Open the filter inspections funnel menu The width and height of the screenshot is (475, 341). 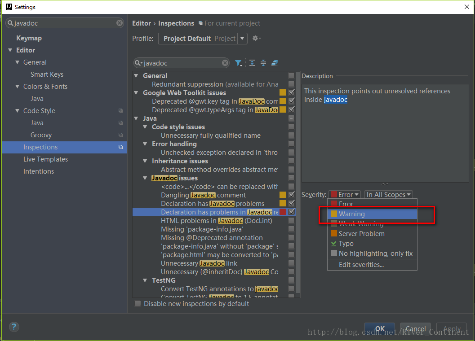[x=239, y=63]
